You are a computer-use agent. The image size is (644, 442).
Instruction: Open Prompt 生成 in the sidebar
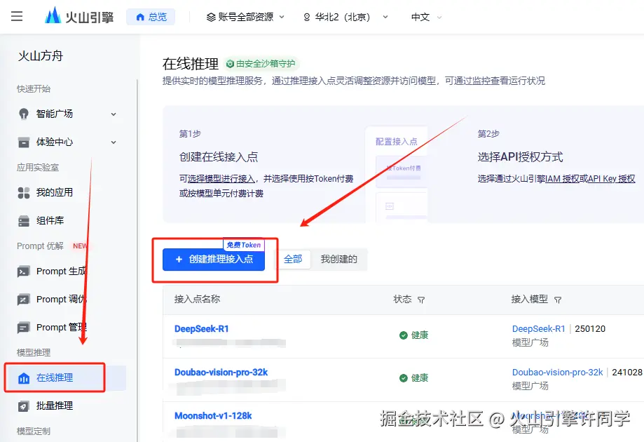61,272
